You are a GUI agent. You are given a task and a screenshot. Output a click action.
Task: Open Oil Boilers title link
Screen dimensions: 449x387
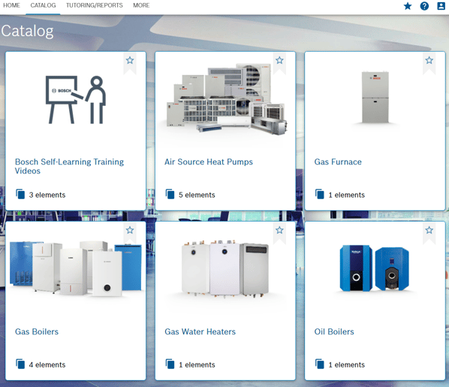tap(334, 331)
